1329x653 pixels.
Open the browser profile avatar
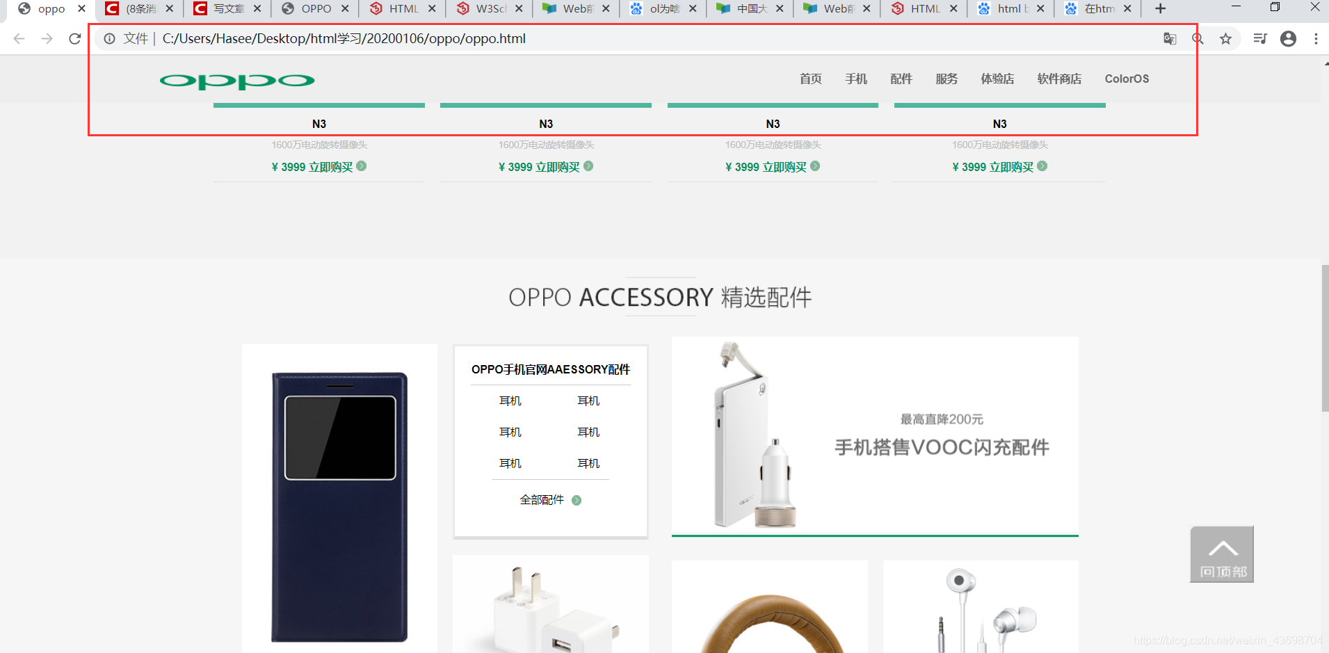click(x=1289, y=39)
